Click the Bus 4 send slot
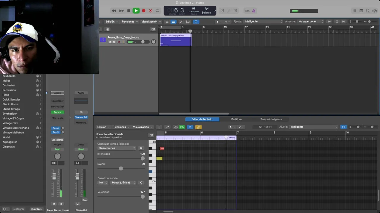Viewport: 380px width, 213px height. pos(56,128)
